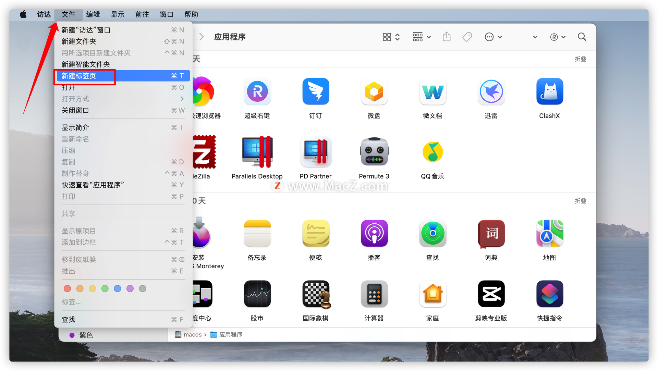Viewport: 658px width, 371px height.
Task: Open the 播客 podcasts icon
Action: click(374, 233)
